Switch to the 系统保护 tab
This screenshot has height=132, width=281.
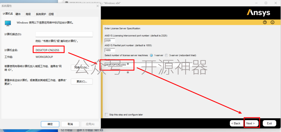click(x=41, y=14)
